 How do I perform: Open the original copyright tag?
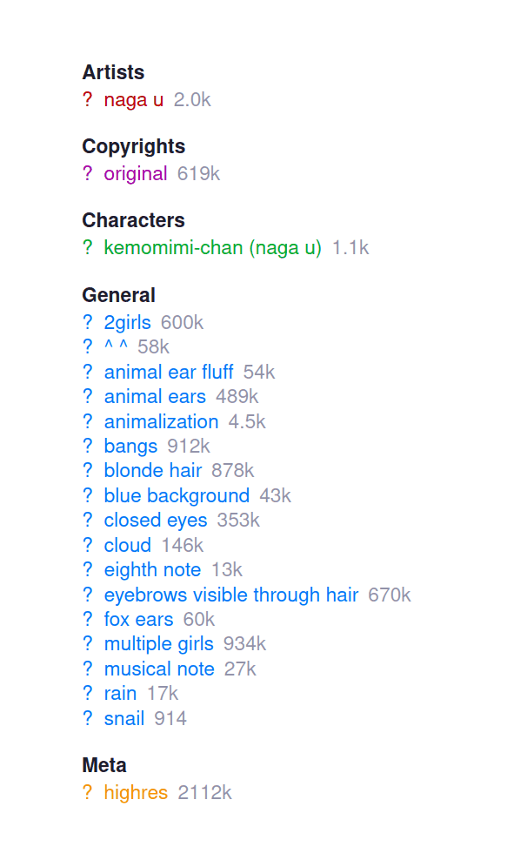point(135,174)
